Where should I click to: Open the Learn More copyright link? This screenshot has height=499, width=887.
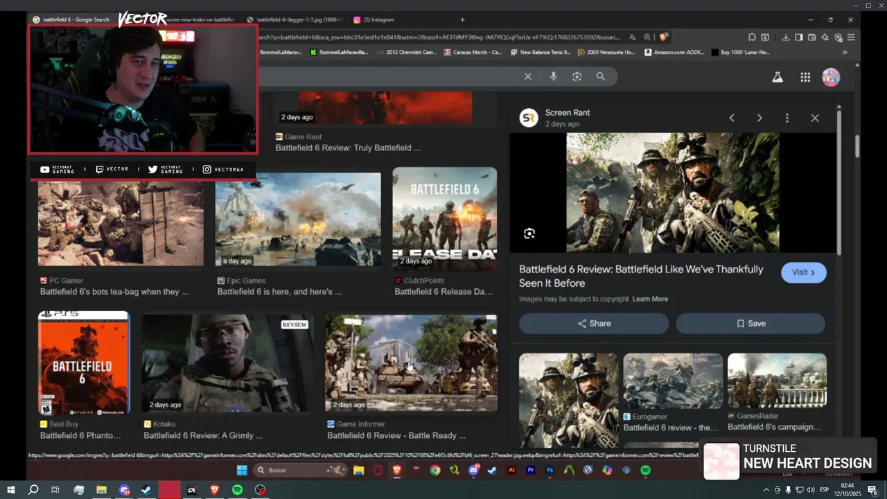coord(650,299)
